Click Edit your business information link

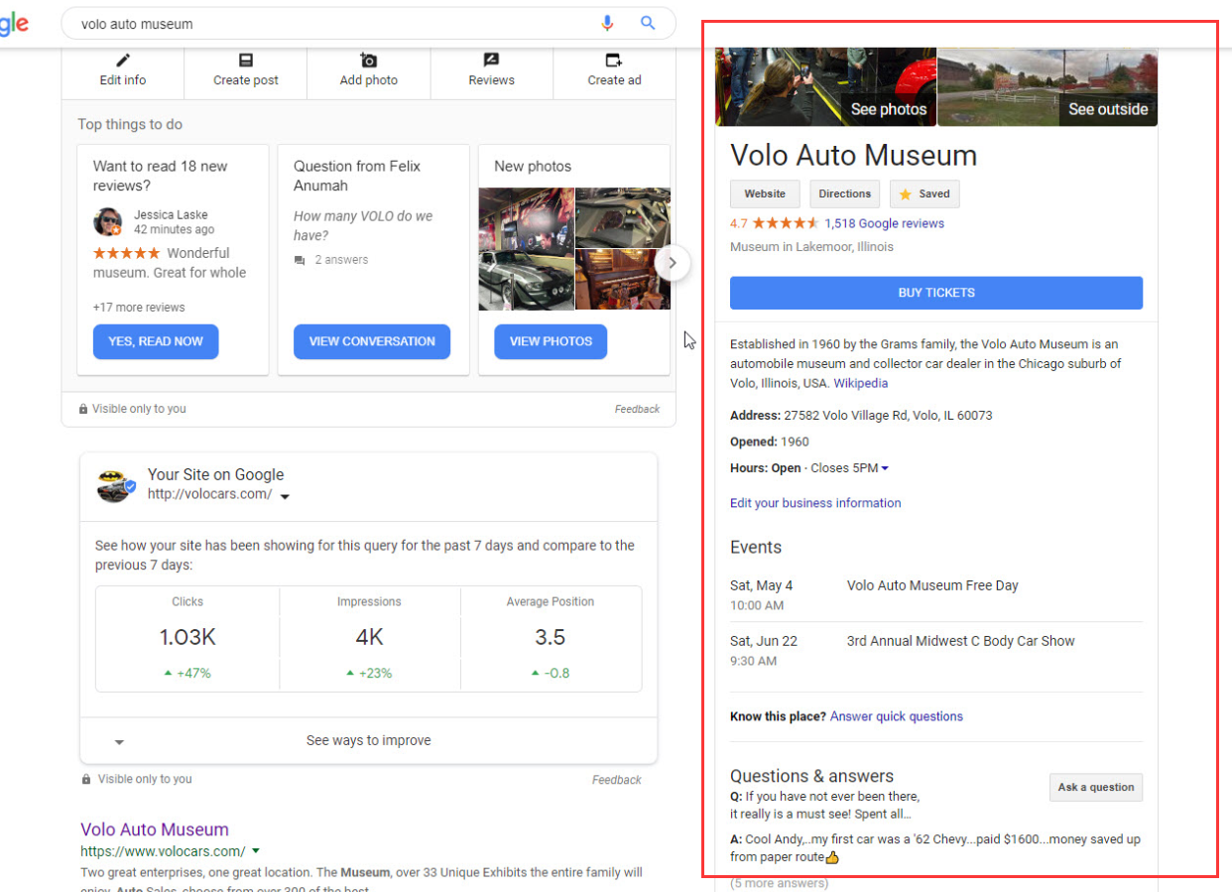(815, 503)
